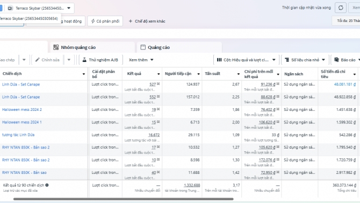Click the flask icon in Thử nghiệm A/B
Image resolution: width=360 pixels, height=203 pixels.
(84, 60)
